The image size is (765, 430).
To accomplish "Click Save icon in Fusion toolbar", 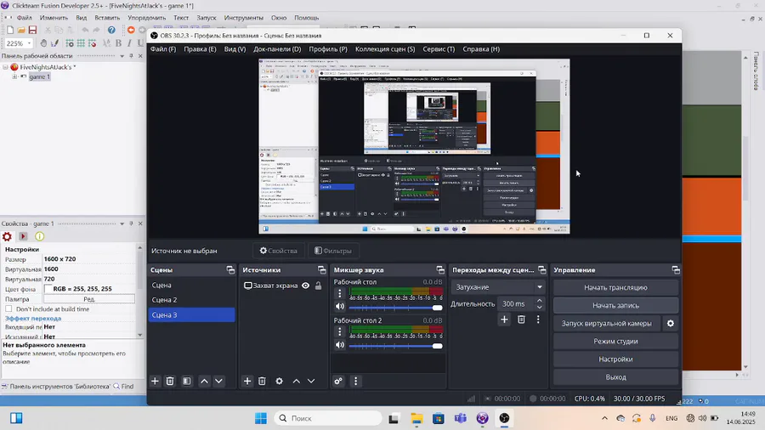I will (x=32, y=31).
